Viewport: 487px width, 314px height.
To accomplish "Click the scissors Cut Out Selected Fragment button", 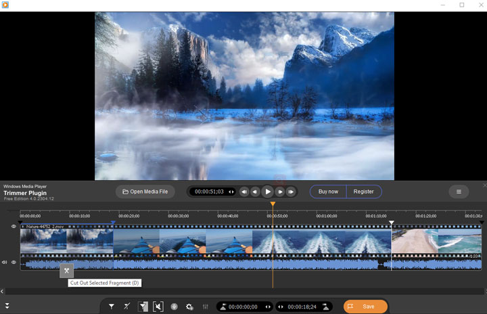I will [66, 271].
